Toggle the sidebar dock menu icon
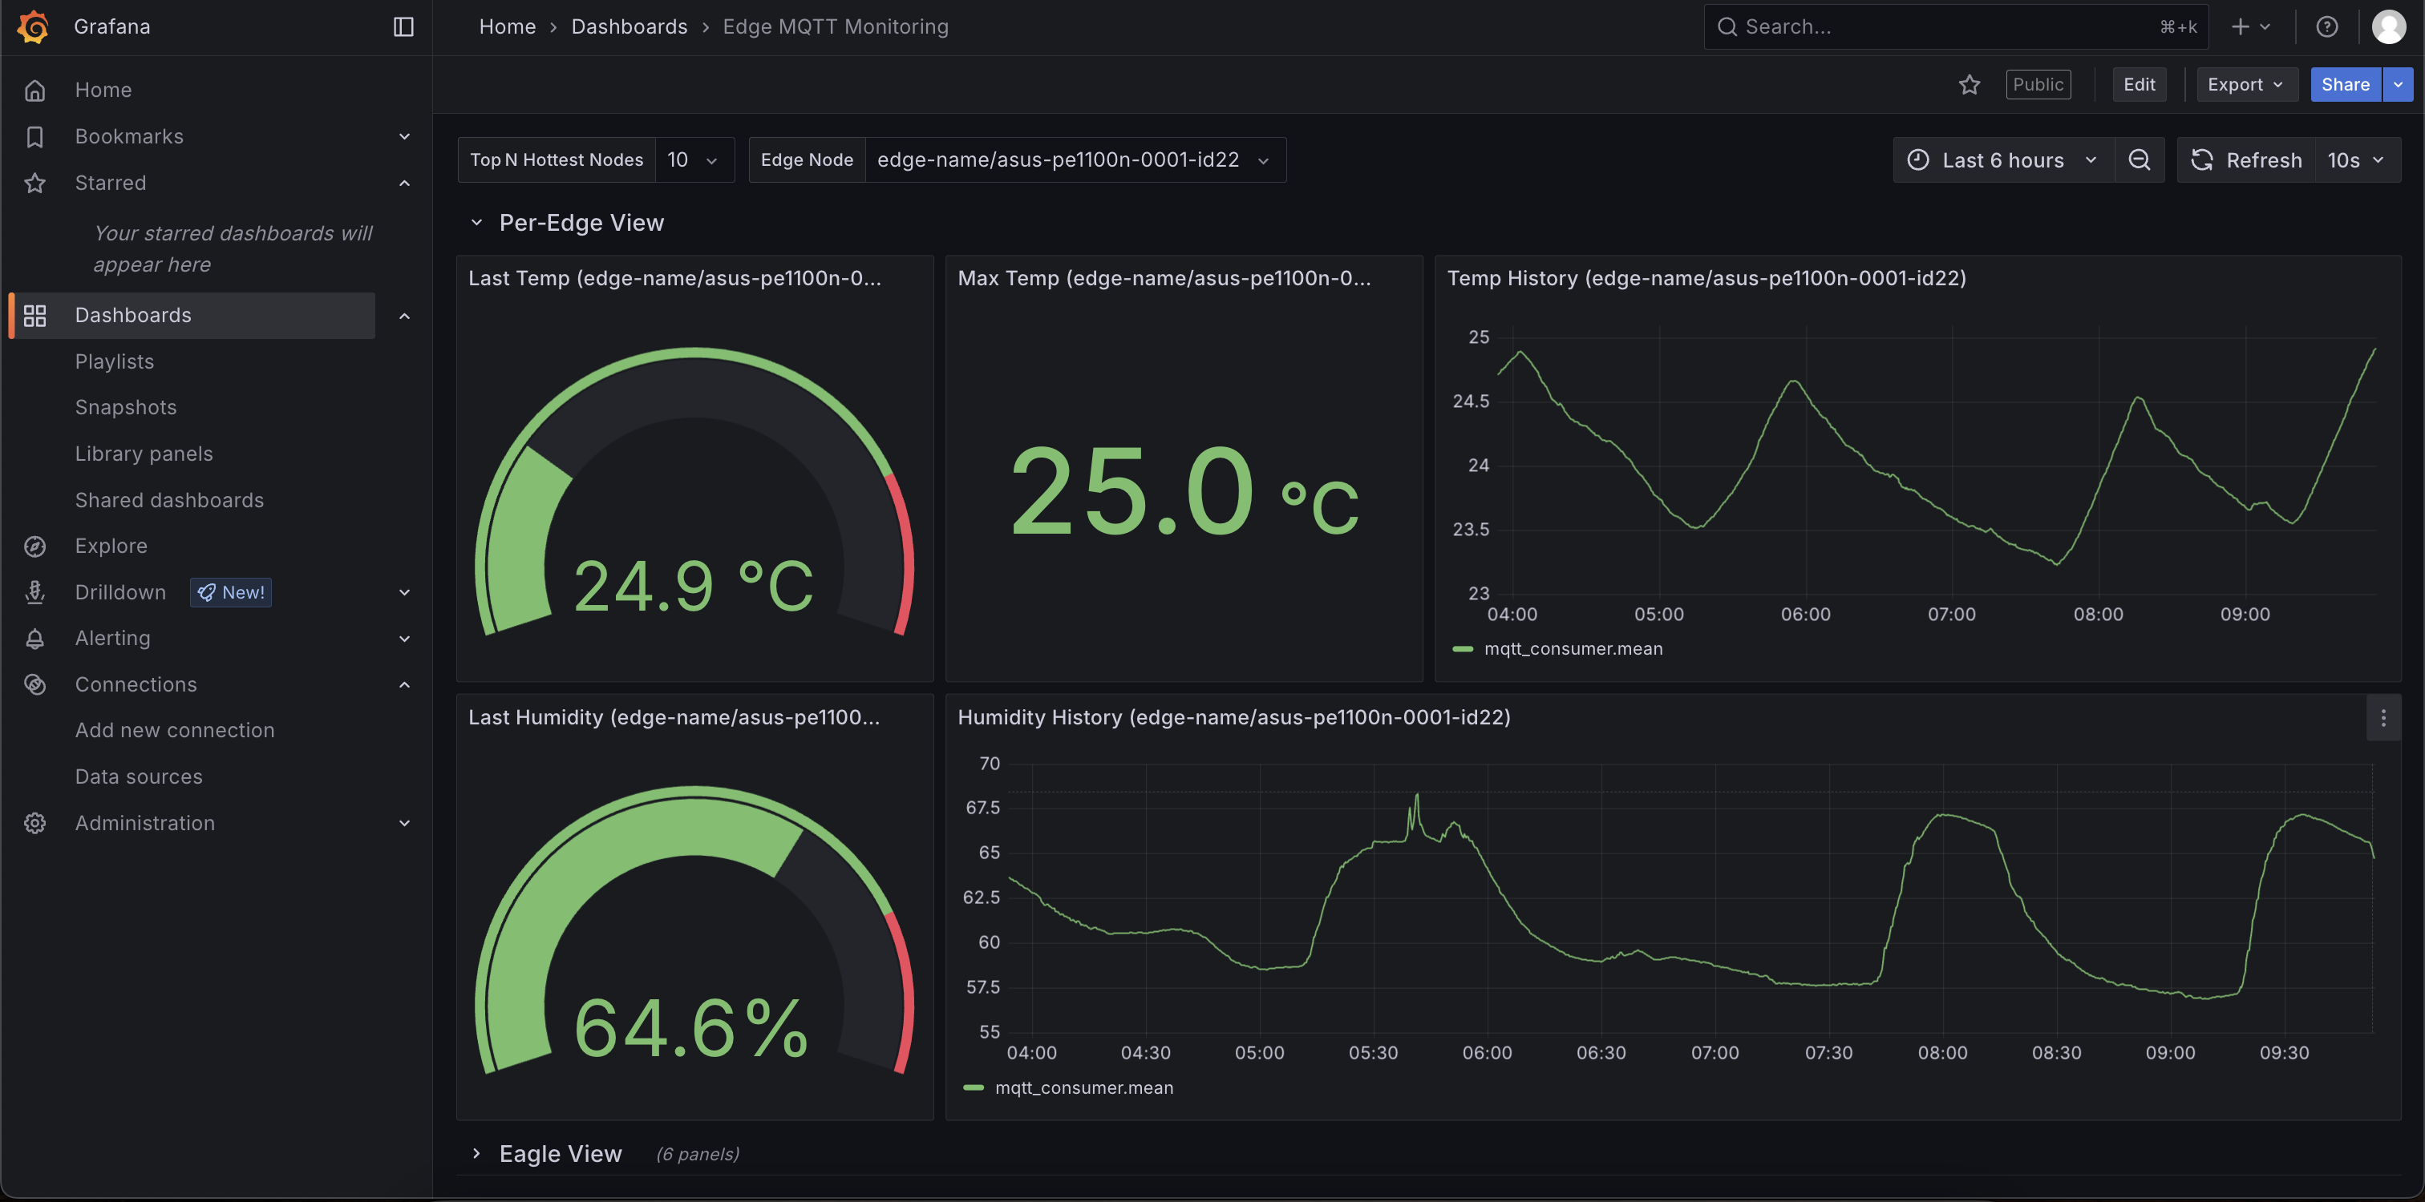 click(403, 26)
